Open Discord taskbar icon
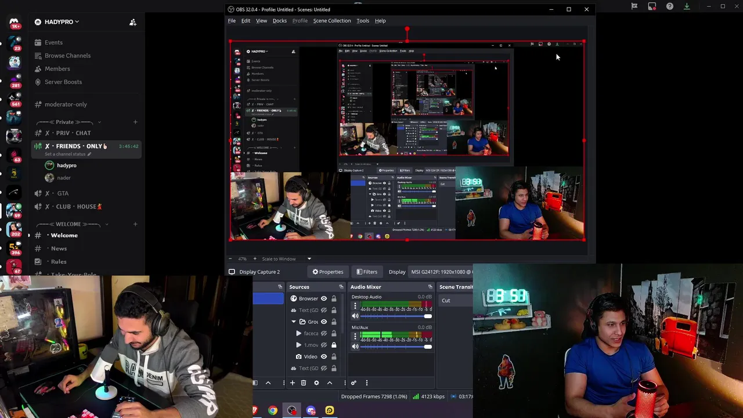 coord(311,410)
